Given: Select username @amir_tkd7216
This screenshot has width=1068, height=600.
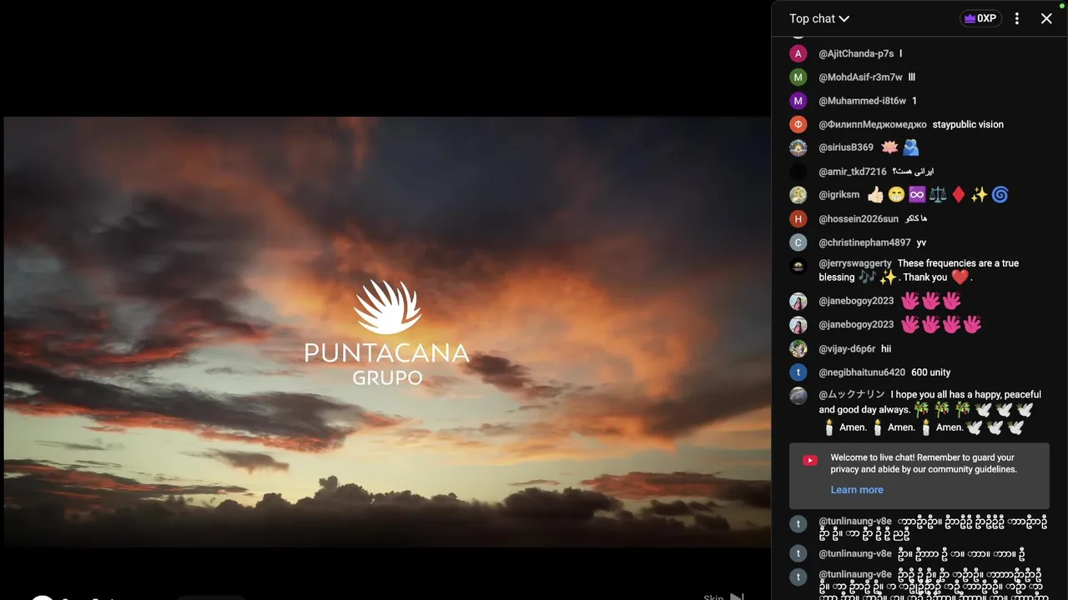Looking at the screenshot, I should click(x=852, y=172).
